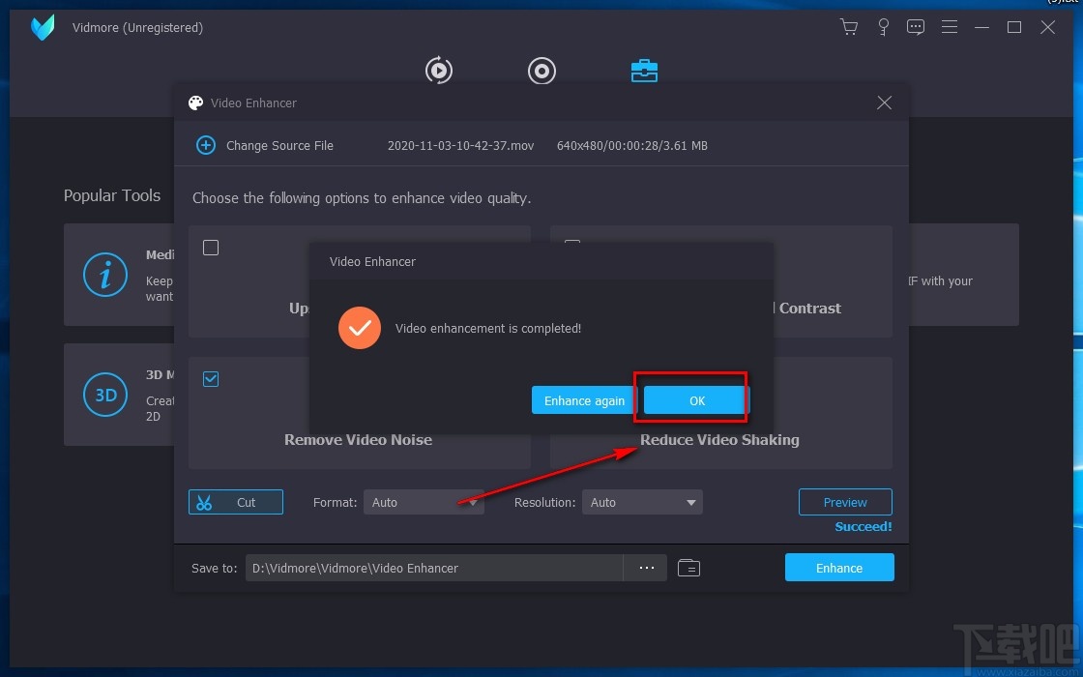
Task: Open the feedback chat icon
Action: point(916,27)
